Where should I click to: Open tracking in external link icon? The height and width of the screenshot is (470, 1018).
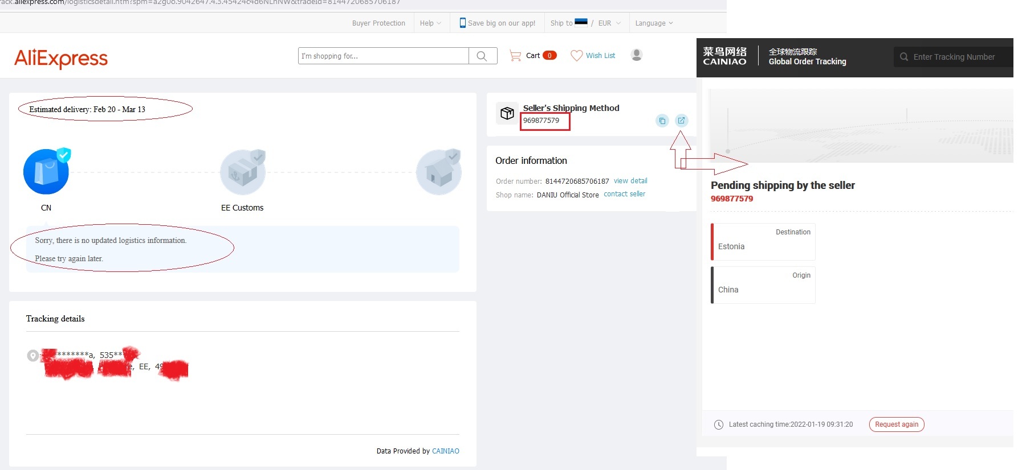click(x=681, y=121)
